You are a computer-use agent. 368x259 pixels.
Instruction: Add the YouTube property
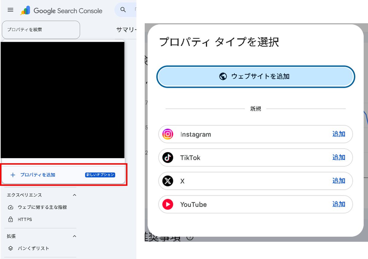[x=339, y=204]
